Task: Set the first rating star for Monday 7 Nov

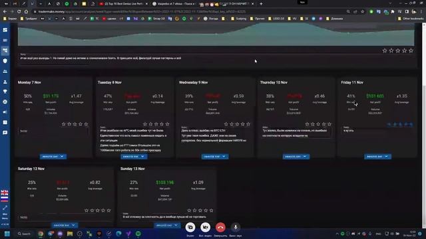Action: 64,124
